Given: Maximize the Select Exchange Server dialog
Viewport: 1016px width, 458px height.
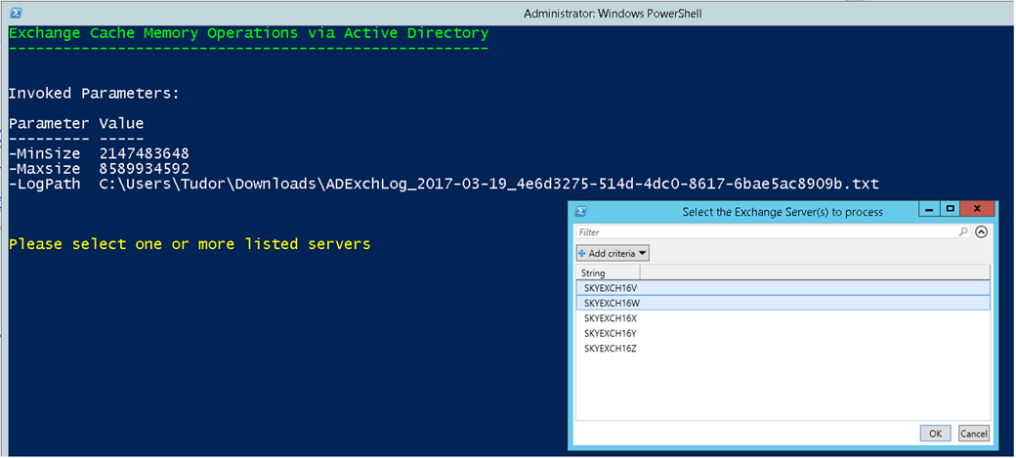Looking at the screenshot, I should coord(950,209).
